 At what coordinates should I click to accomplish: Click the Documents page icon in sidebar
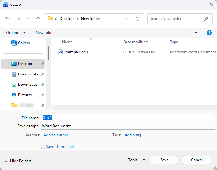click(x=14, y=74)
